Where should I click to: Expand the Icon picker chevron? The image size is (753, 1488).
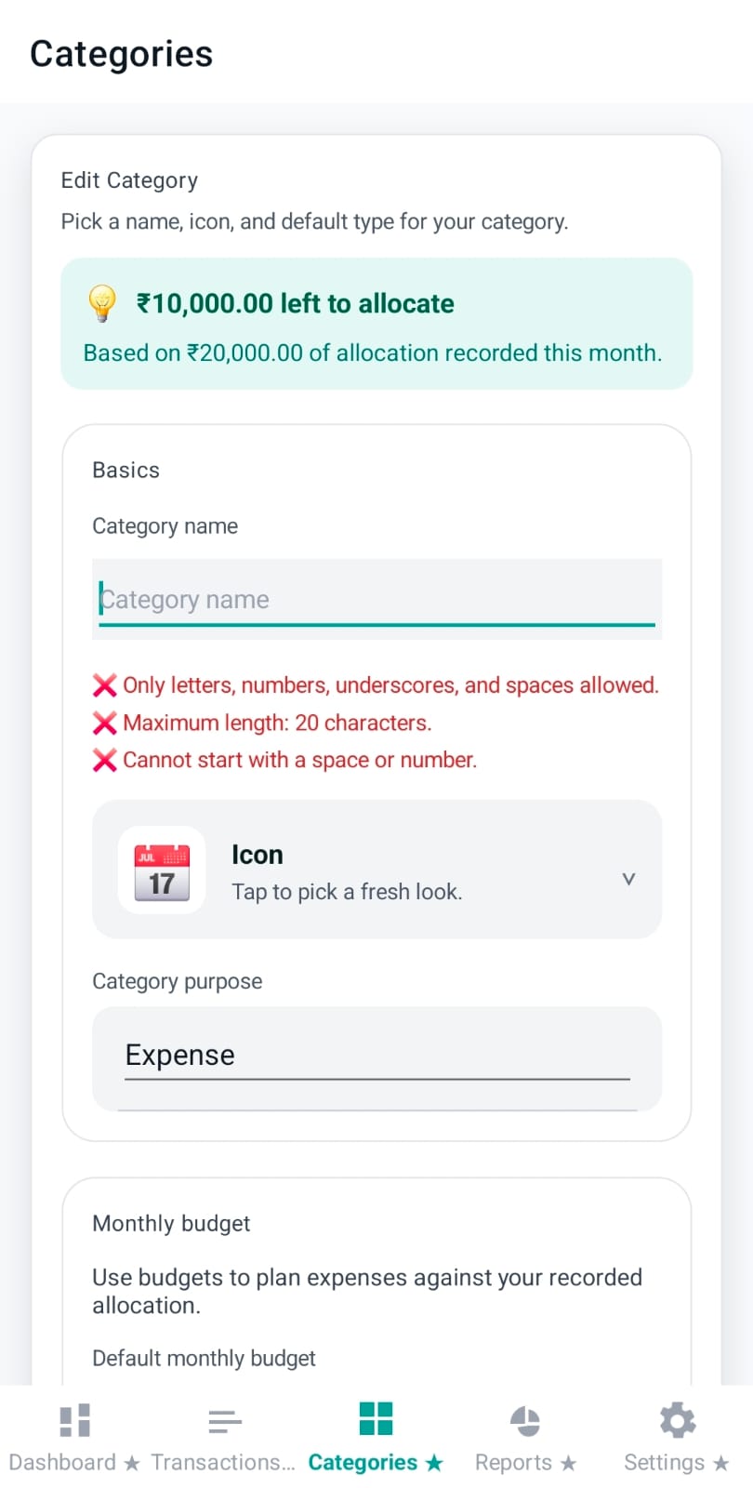628,878
